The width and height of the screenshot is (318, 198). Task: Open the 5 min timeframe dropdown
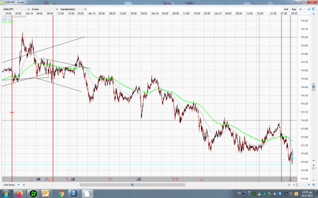(x=45, y=9)
